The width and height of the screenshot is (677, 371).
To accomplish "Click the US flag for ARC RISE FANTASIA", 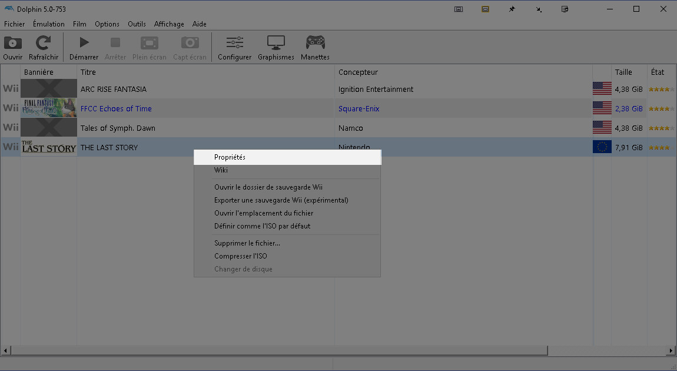I will pyautogui.click(x=602, y=88).
